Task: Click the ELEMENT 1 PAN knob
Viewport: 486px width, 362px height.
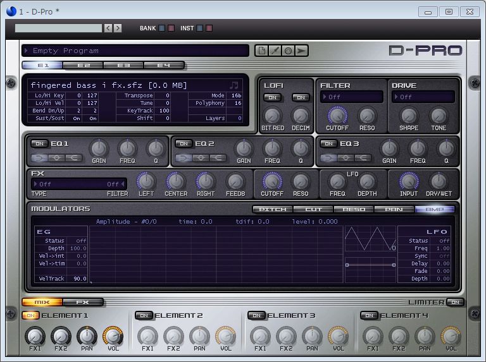Action: (87, 336)
